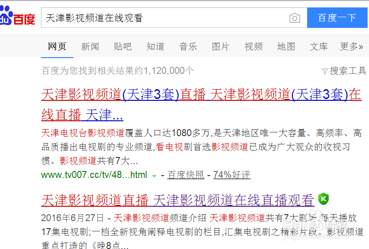Open result 天津影视频道直播 在线直播观看 link

pyautogui.click(x=178, y=200)
